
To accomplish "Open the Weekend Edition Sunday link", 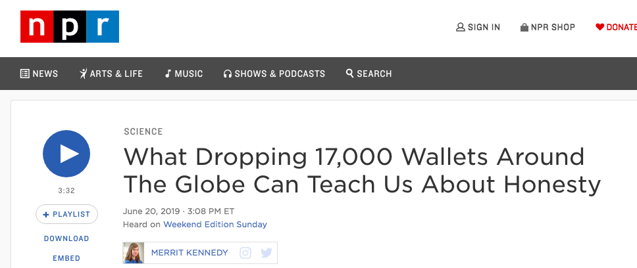I will [x=215, y=225].
